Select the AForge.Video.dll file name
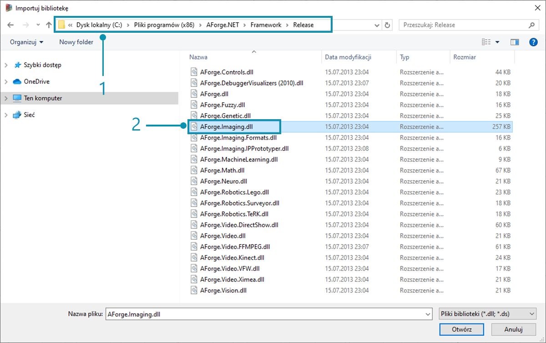The width and height of the screenshot is (546, 343). (223, 236)
